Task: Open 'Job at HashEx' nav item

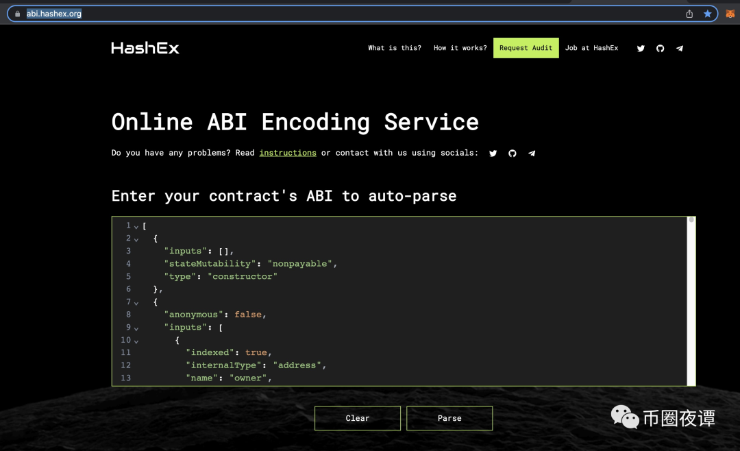Action: pos(591,48)
